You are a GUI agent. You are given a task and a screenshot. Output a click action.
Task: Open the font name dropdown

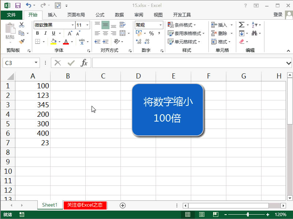(x=72, y=25)
